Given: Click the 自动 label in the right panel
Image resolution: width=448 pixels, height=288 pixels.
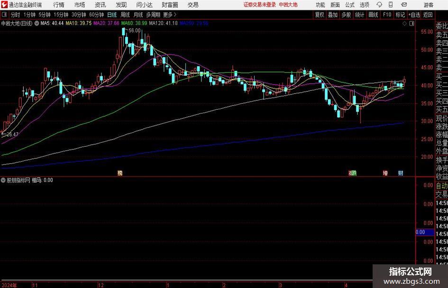Looking at the screenshot, I should [x=442, y=186].
